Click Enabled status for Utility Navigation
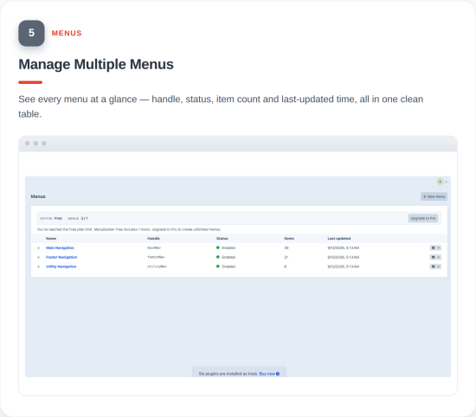This screenshot has height=417, width=476. tap(226, 266)
